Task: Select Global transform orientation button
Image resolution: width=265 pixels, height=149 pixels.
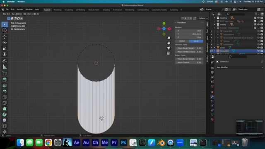Action: click(x=182, y=41)
